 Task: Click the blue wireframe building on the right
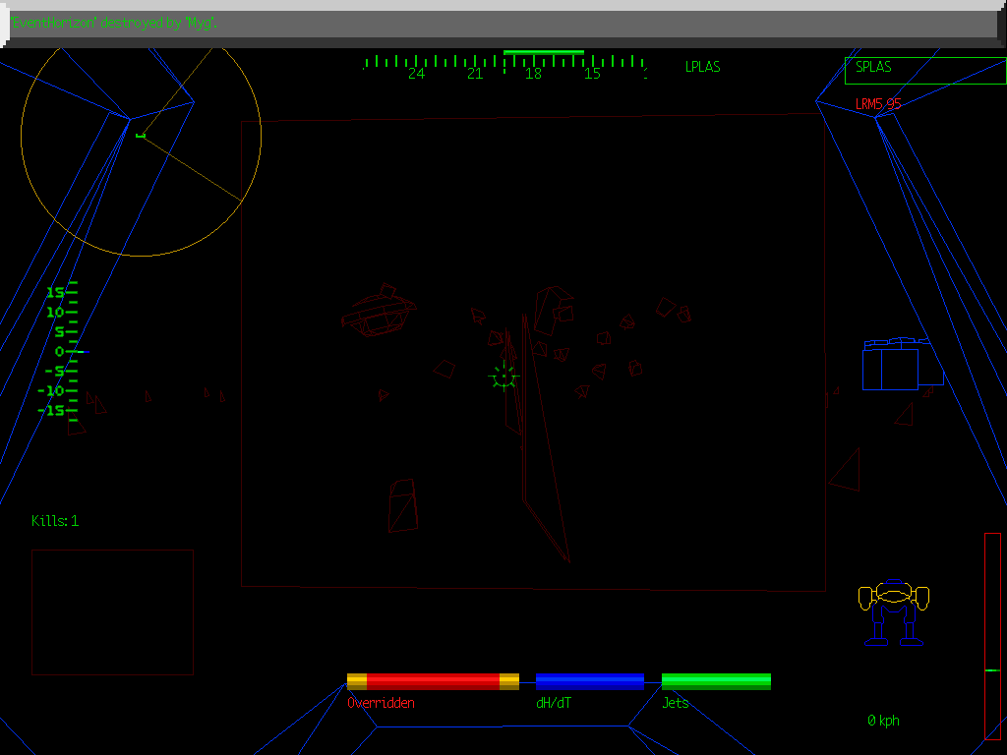tap(892, 366)
